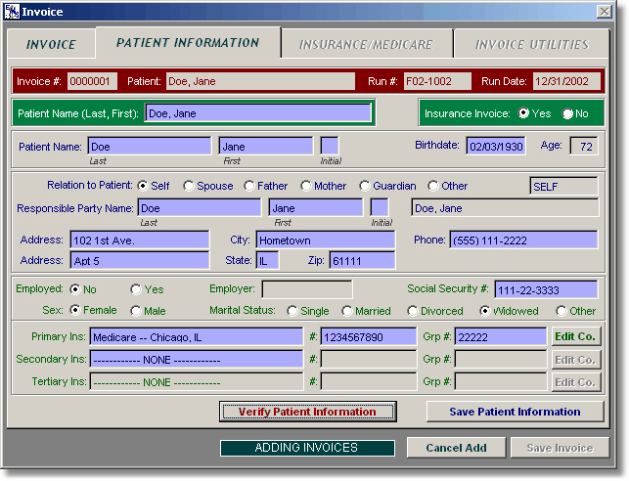This screenshot has width=629, height=481.
Task: Choose Divorced marital status
Action: coord(412,311)
